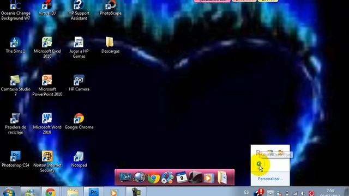Select Google Chrome desktop shortcut
Viewport: 349px width, 196px height.
79,121
